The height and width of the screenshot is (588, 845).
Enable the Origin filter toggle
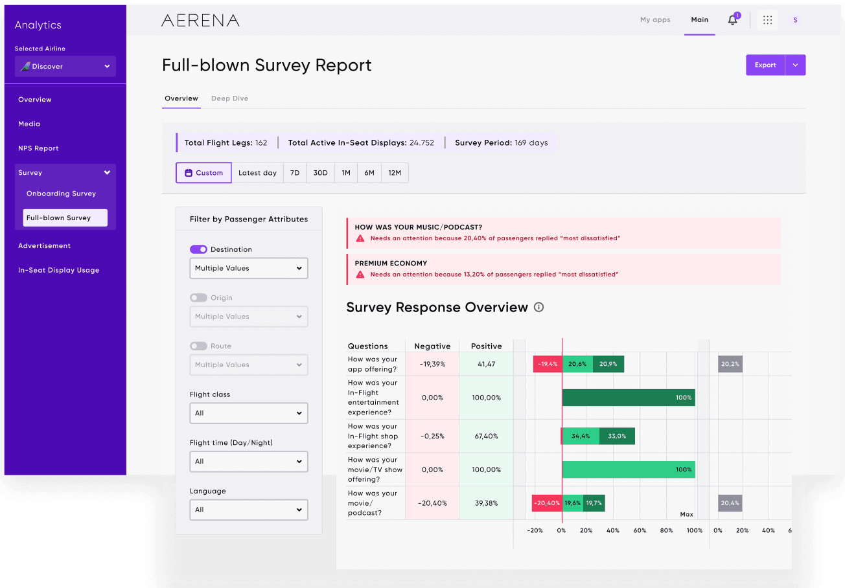198,298
